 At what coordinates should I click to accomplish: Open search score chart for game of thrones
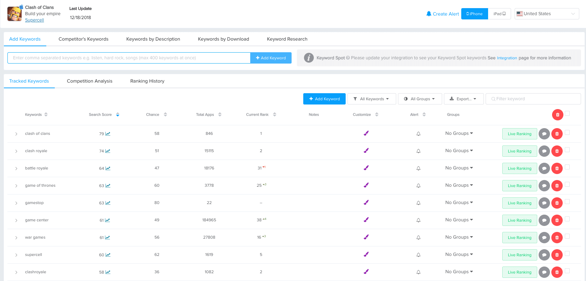point(108,186)
